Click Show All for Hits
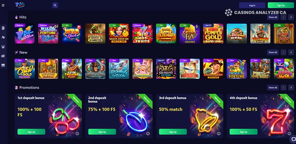 273,17
